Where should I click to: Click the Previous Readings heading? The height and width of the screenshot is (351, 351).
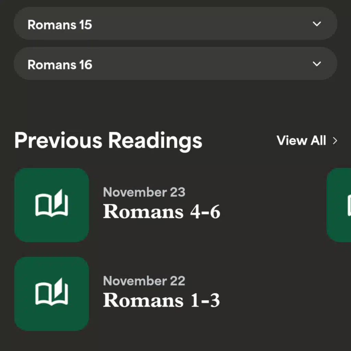click(x=108, y=140)
